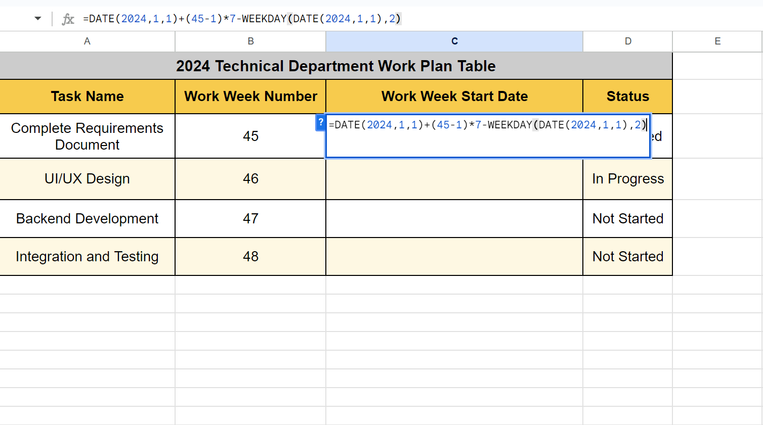Open the name box dropdown arrow
The image size is (763, 425).
click(x=38, y=19)
